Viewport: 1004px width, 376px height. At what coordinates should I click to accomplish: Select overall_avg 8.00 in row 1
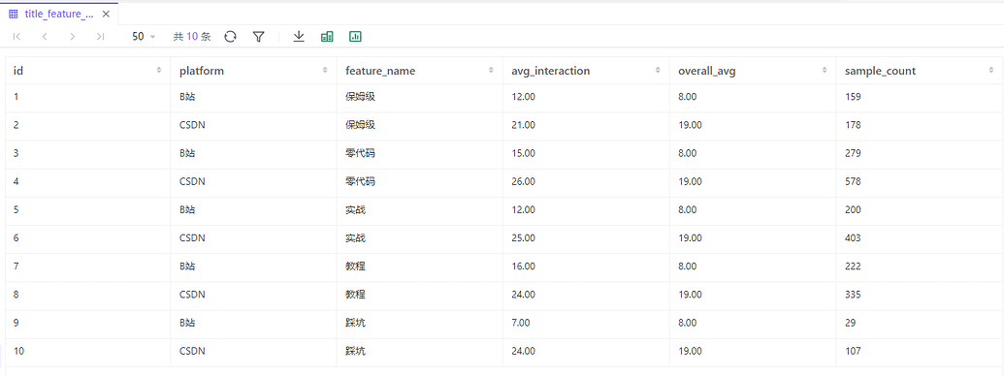coord(753,97)
